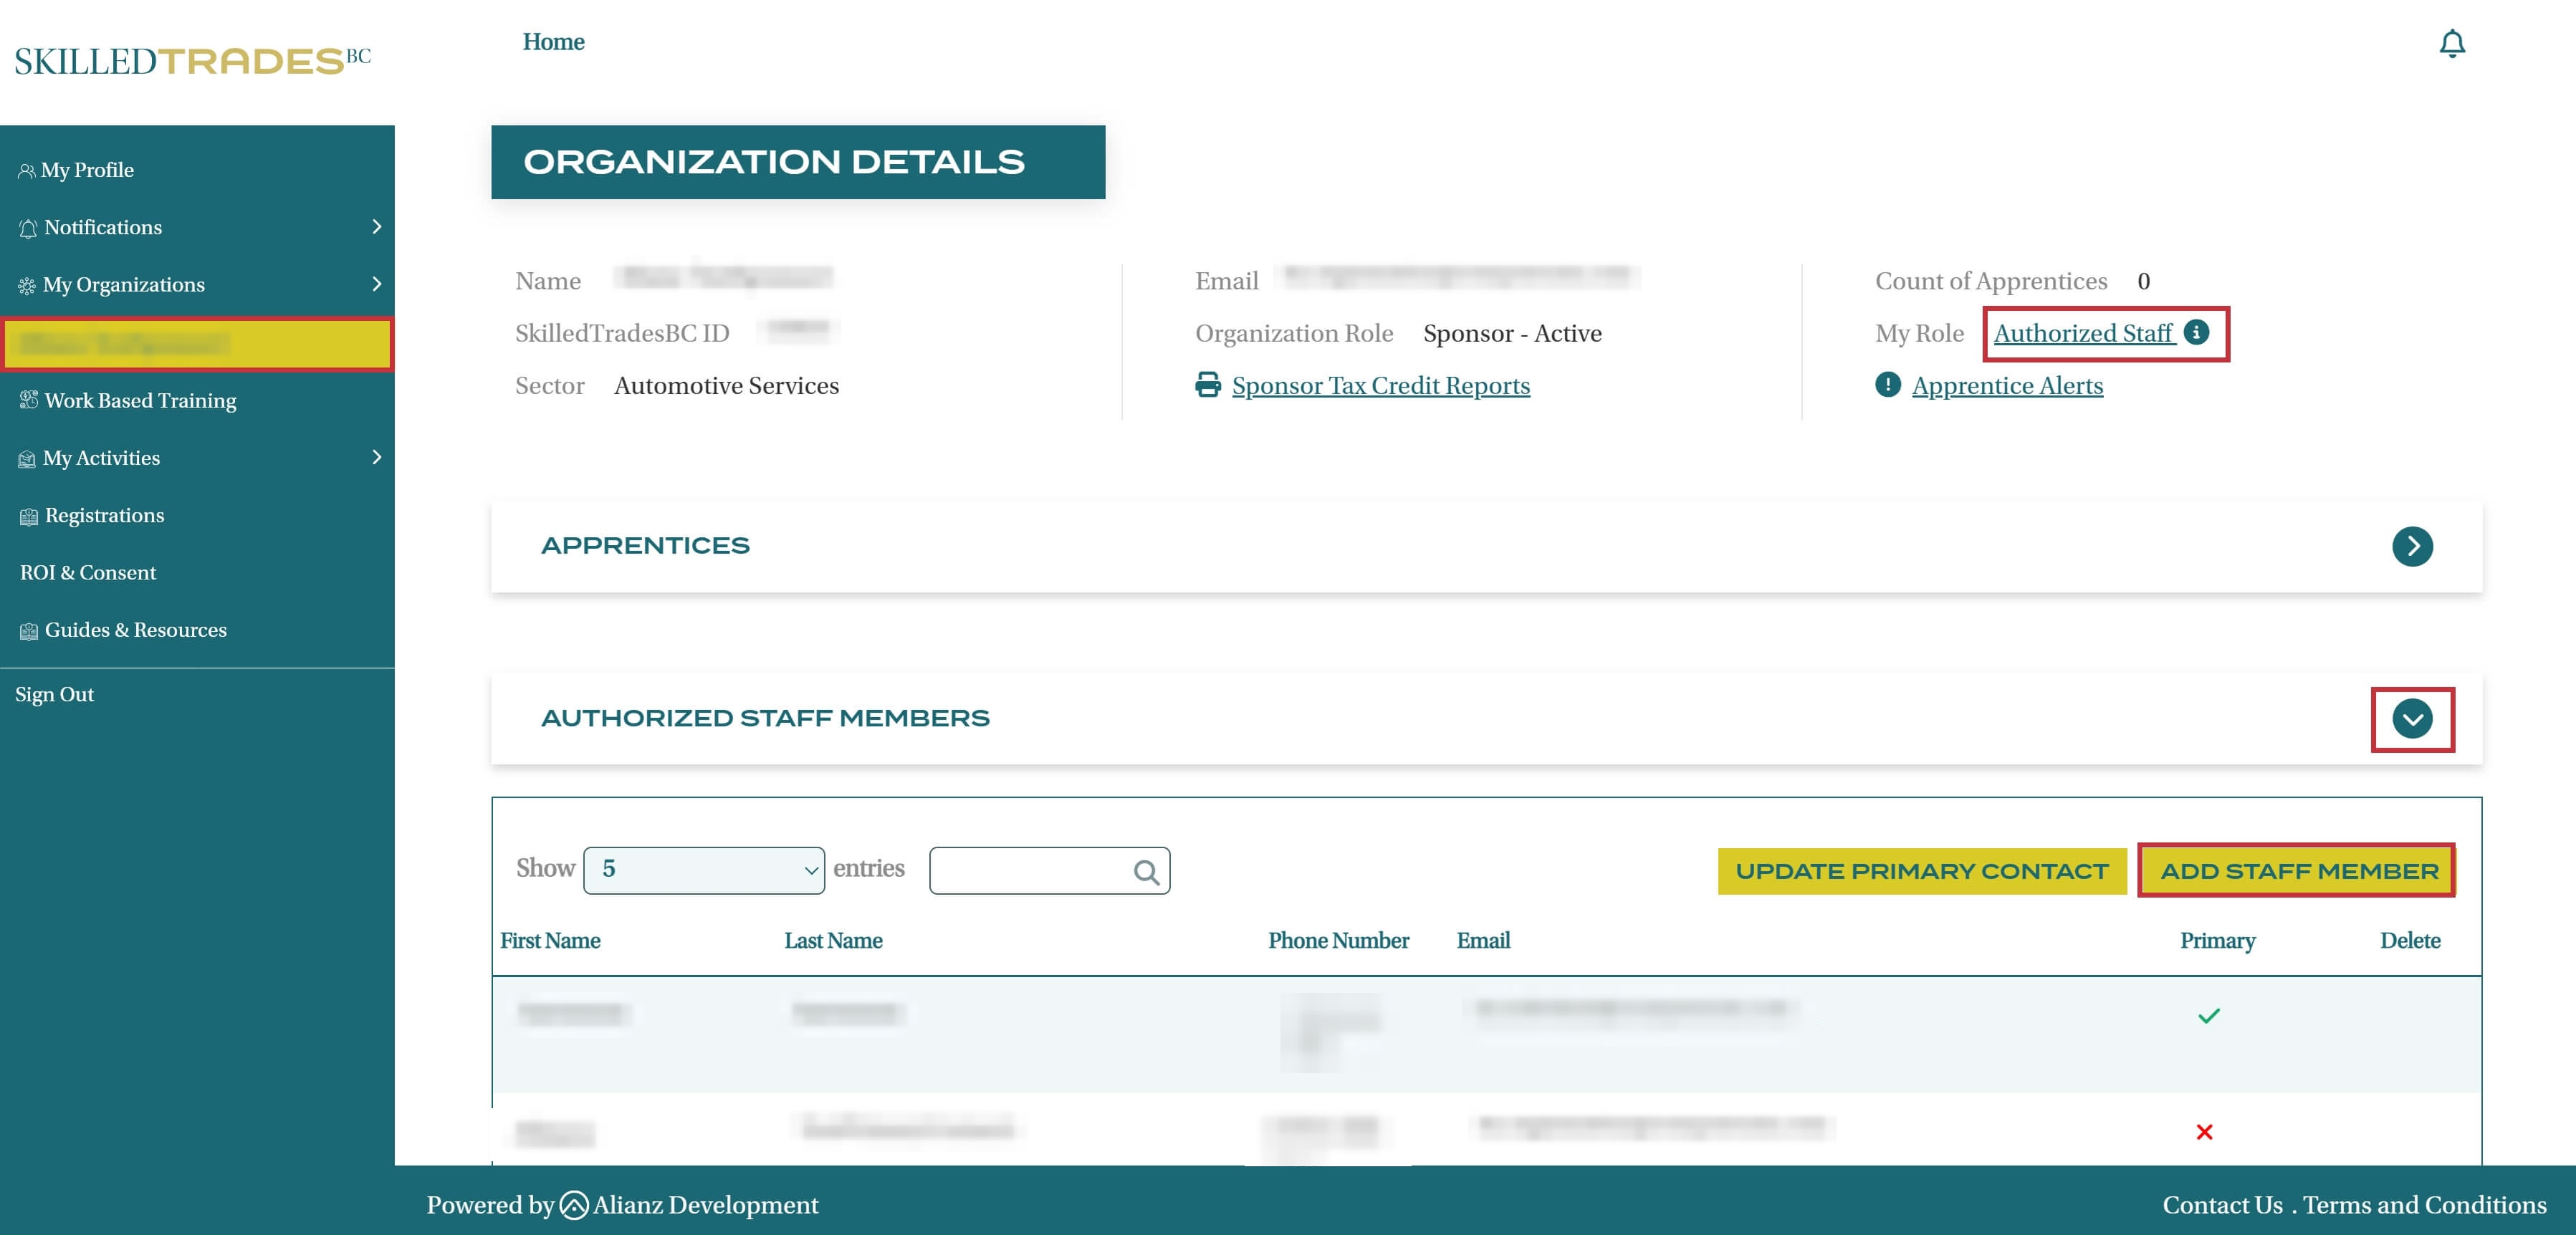
Task: Click the printer icon for tax reports
Action: pyautogui.click(x=1208, y=385)
